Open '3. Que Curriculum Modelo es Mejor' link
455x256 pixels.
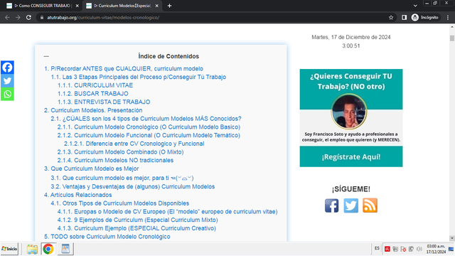pos(92,169)
